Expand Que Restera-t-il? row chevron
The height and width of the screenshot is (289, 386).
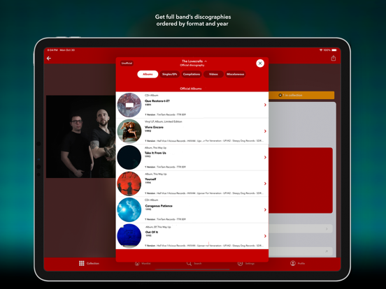click(265, 105)
